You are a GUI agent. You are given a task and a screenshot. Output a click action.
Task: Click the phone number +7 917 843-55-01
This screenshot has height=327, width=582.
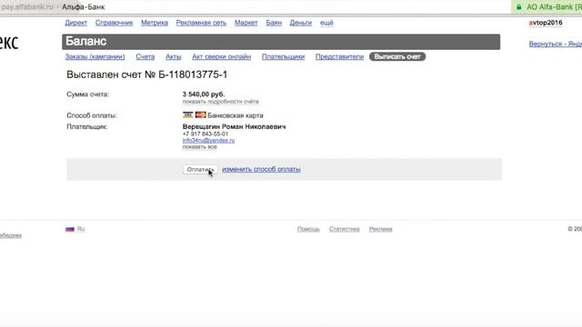[206, 134]
